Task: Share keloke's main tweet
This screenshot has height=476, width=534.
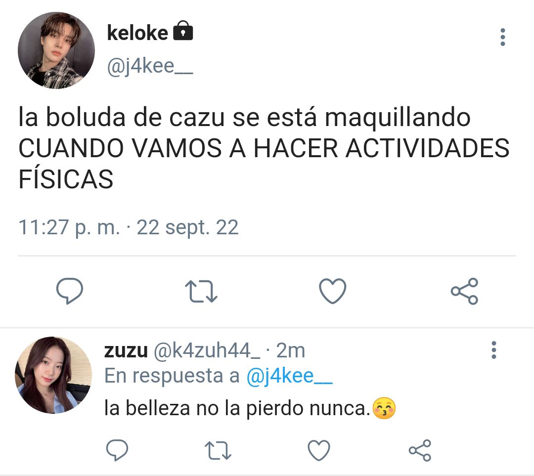Action: [464, 291]
